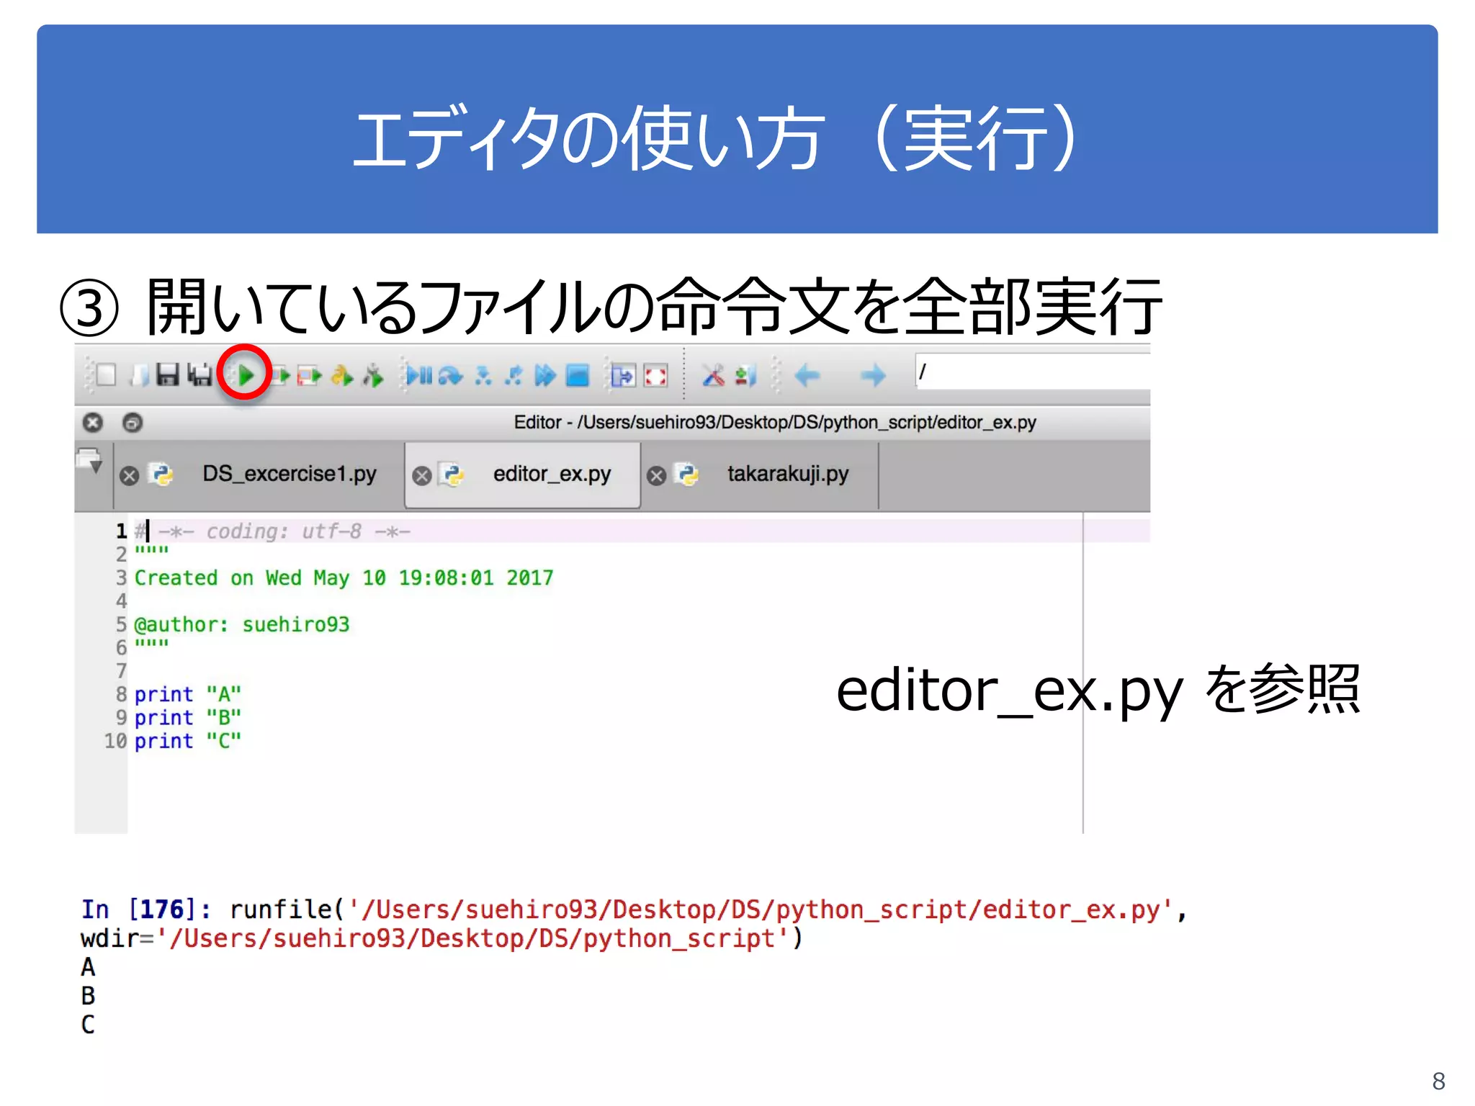The height and width of the screenshot is (1106, 1475).
Task: Stop debugging with the blue square icon
Action: tap(578, 375)
